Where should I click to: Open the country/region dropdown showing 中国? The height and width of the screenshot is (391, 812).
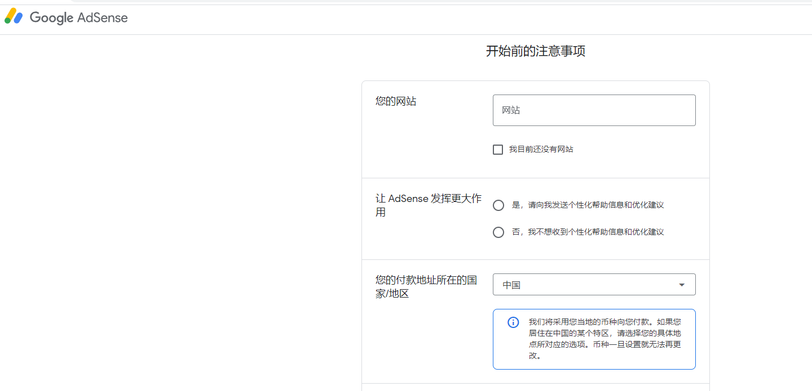[x=594, y=284]
